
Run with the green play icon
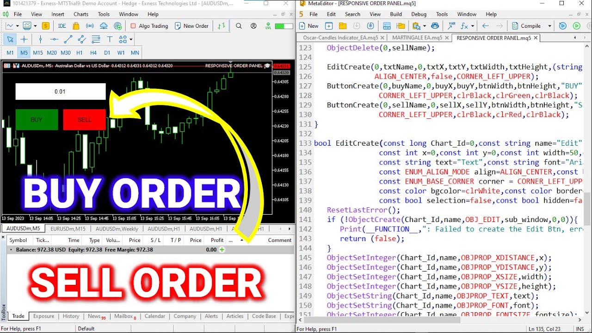(577, 26)
